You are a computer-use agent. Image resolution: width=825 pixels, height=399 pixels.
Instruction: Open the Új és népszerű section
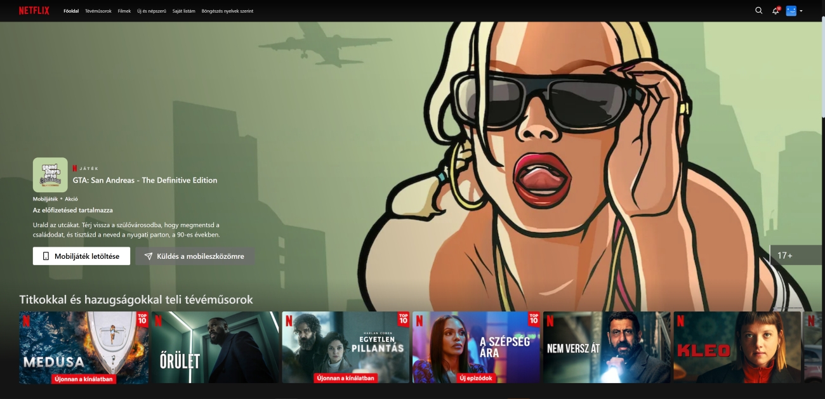(x=152, y=11)
